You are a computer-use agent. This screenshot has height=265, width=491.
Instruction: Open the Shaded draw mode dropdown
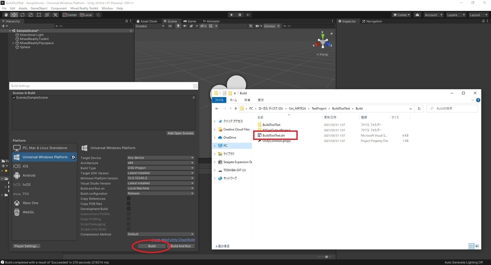150,26
